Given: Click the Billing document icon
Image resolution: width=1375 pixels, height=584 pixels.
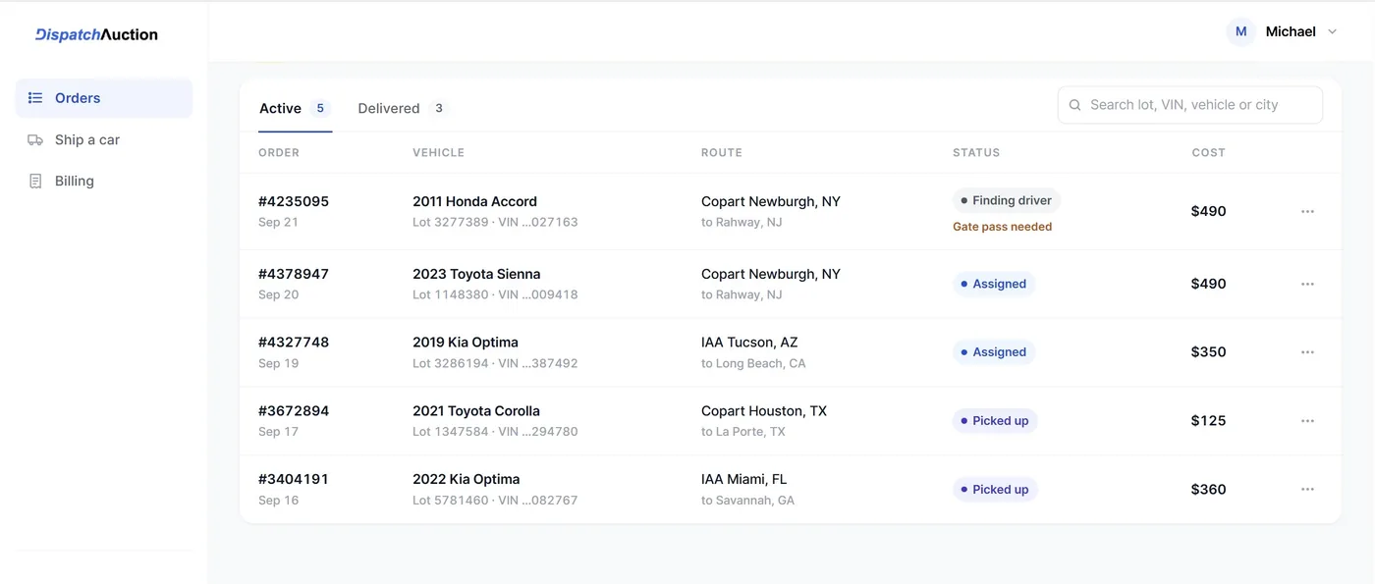Looking at the screenshot, I should point(35,181).
